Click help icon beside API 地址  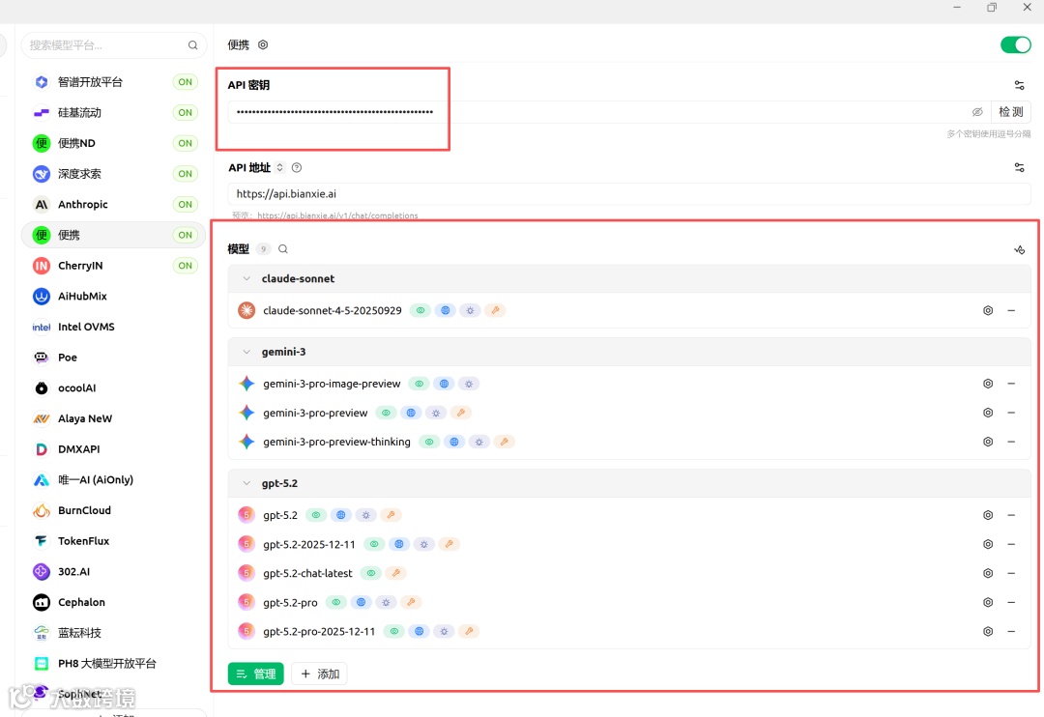[x=297, y=168]
